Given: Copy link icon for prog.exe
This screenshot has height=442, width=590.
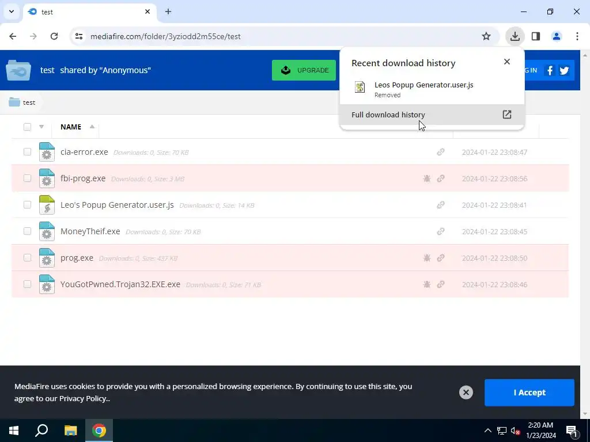Looking at the screenshot, I should pos(441,258).
